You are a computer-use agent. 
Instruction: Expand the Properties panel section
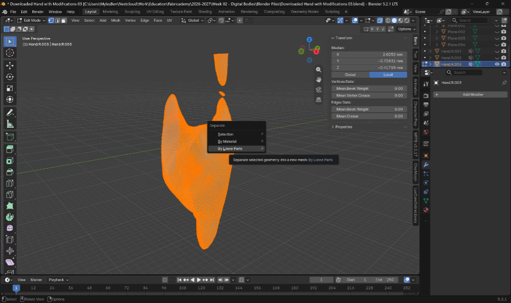tap(333, 127)
